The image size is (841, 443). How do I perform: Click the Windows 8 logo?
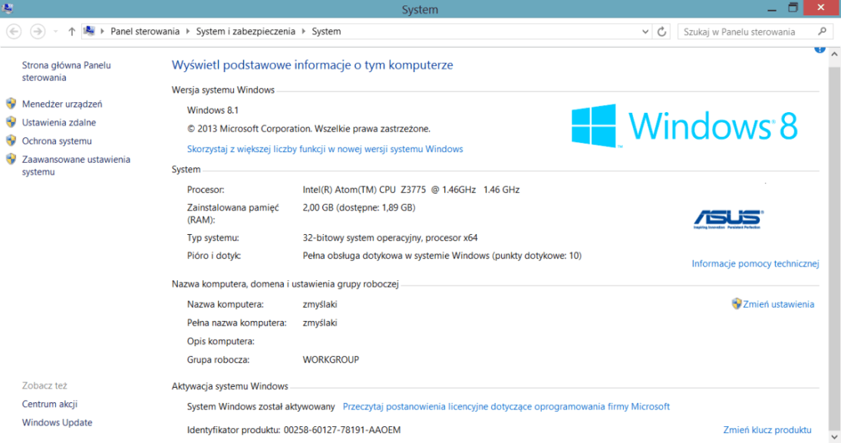pos(684,126)
